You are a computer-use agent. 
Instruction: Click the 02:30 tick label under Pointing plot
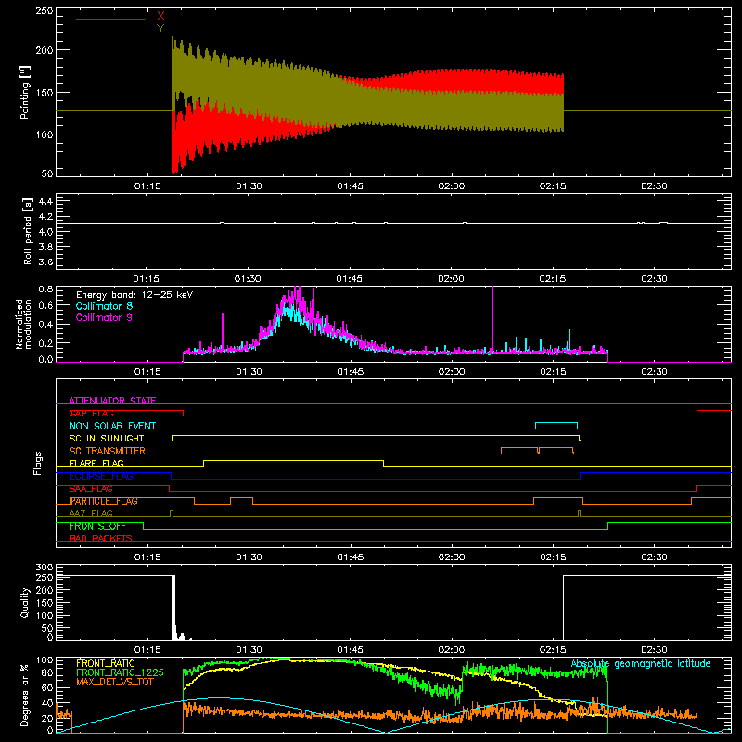tap(654, 186)
